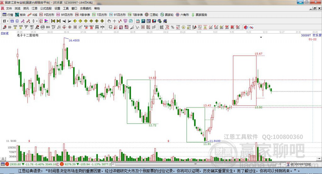Click the 16.4505 high price label
The image size is (322, 174).
(74, 41)
